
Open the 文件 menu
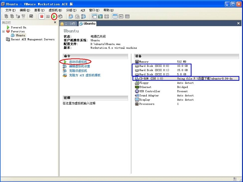click(x=10, y=10)
